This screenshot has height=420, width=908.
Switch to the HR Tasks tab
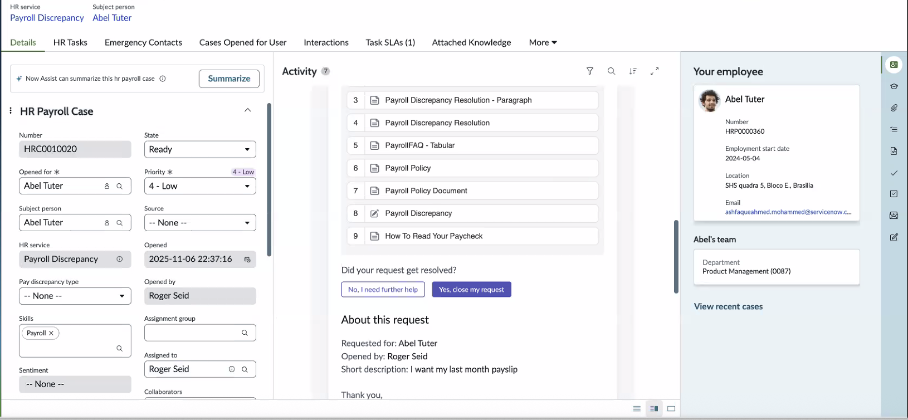point(70,42)
